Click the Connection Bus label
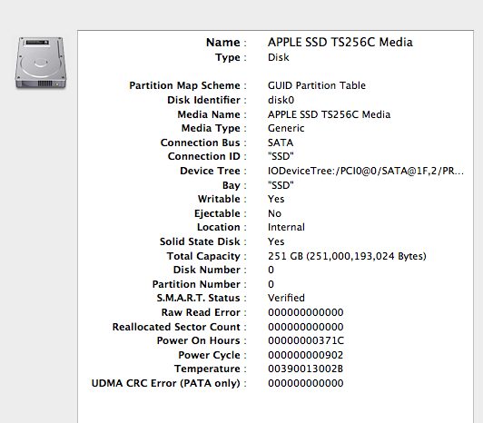The width and height of the screenshot is (483, 423). [x=201, y=143]
